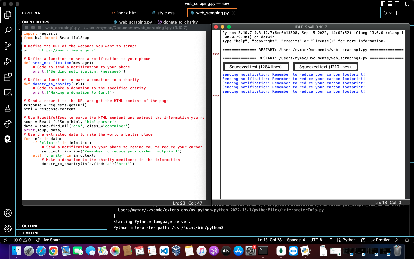The image size is (414, 259).
Task: Click Prettier in the status bar
Action: coord(380,240)
